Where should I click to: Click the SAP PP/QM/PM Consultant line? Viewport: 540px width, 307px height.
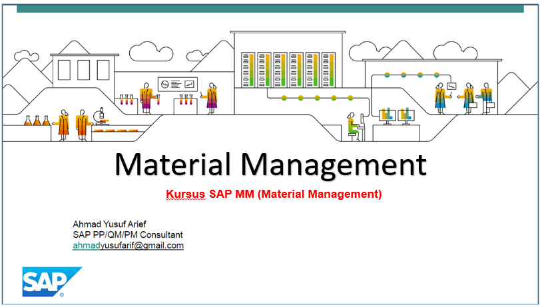[128, 235]
